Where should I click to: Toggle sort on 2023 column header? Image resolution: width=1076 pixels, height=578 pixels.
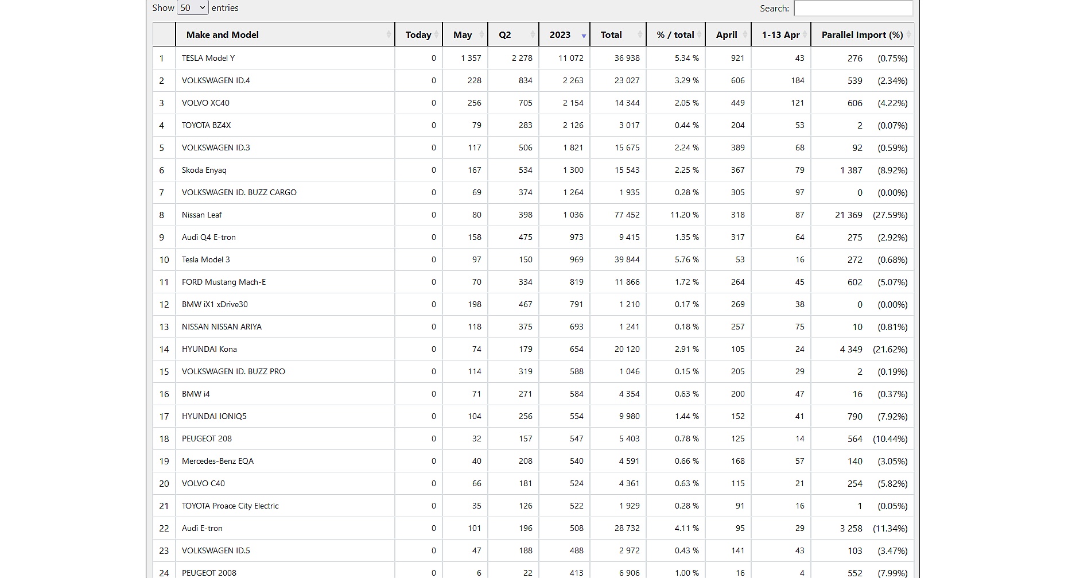click(564, 35)
